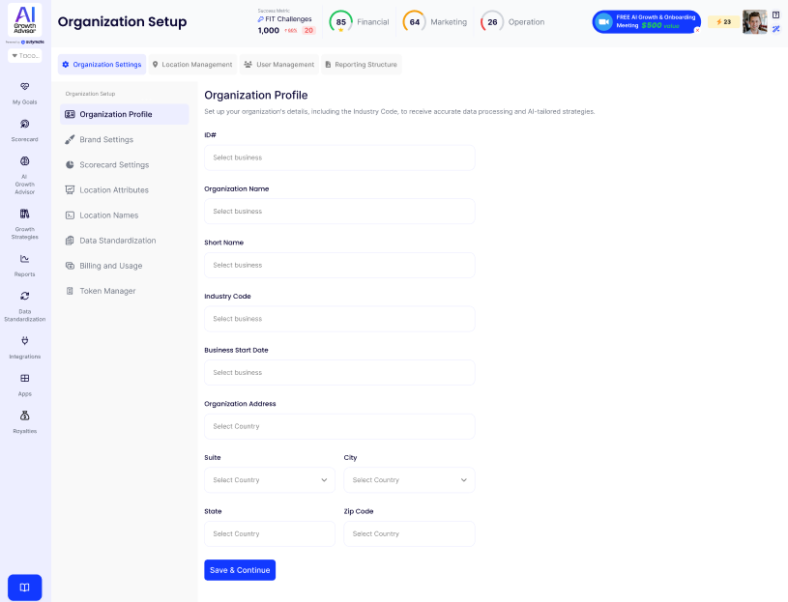The width and height of the screenshot is (788, 602).
Task: Click the Scorecard sidebar icon
Action: click(x=24, y=124)
